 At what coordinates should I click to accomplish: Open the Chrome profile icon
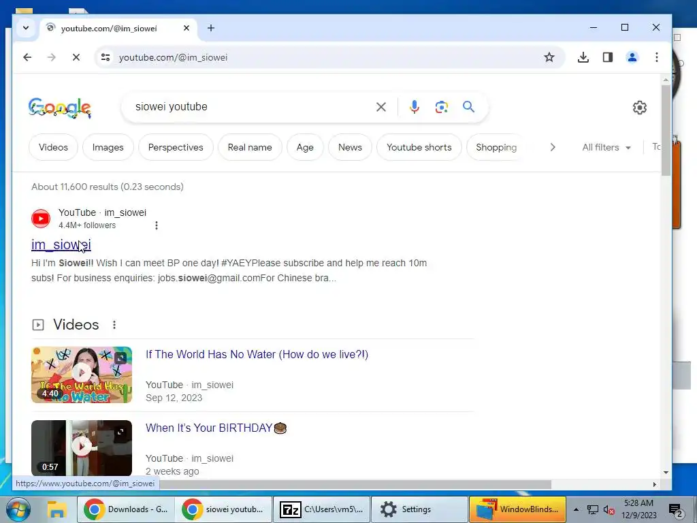click(x=632, y=57)
